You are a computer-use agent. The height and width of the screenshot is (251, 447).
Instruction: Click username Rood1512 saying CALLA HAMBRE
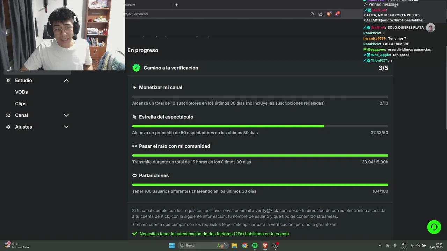[x=372, y=44]
